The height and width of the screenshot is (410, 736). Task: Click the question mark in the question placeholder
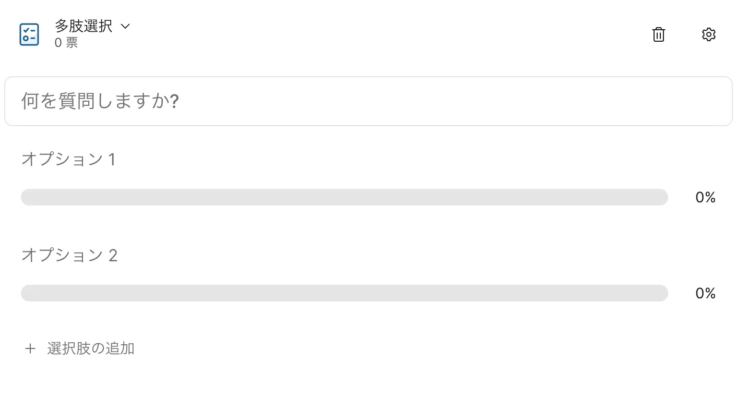click(175, 101)
